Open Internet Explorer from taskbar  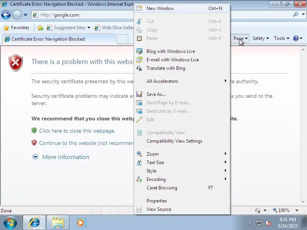tap(34, 222)
